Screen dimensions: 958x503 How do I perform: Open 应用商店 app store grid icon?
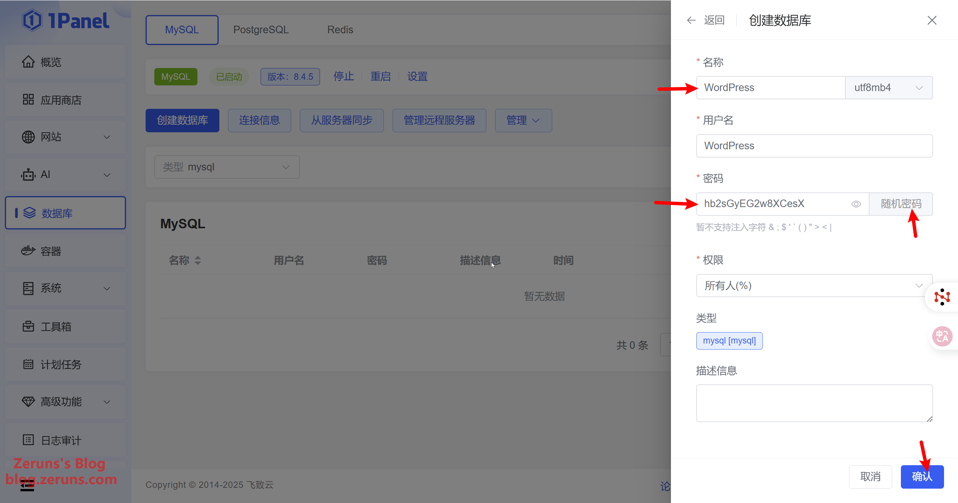(28, 100)
